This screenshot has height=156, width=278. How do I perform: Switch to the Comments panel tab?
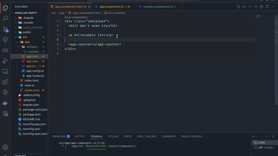(169, 136)
